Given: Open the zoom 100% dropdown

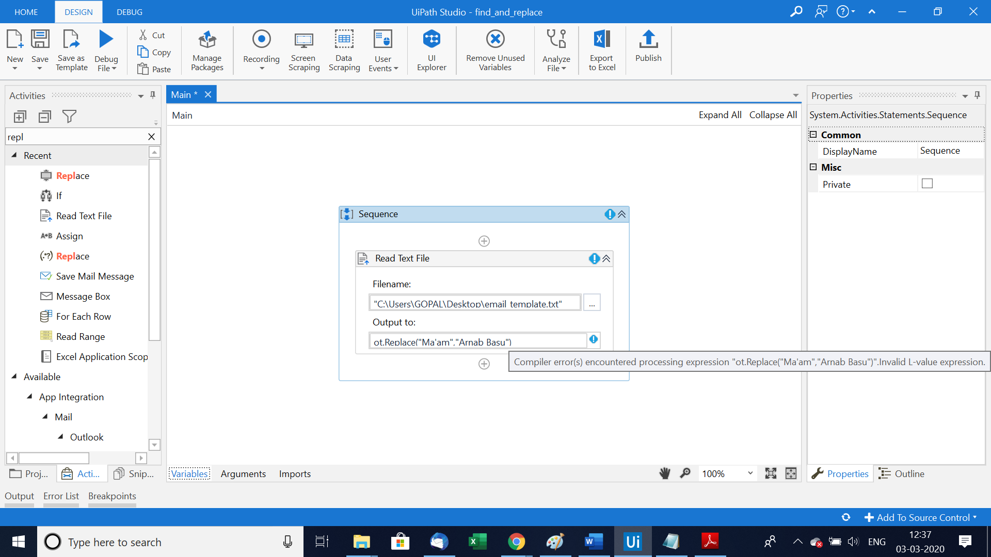Looking at the screenshot, I should click(750, 473).
